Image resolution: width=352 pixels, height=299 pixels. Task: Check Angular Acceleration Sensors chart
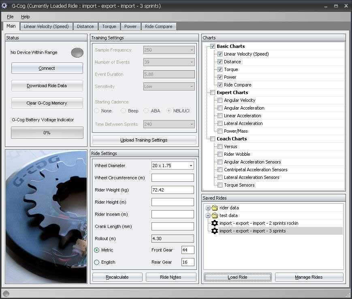(x=220, y=162)
